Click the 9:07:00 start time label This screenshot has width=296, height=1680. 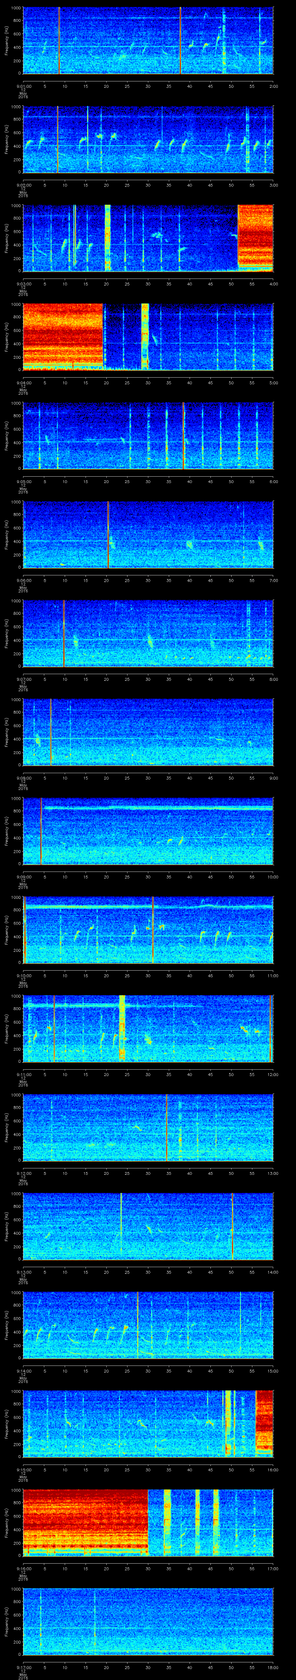pyautogui.click(x=23, y=679)
